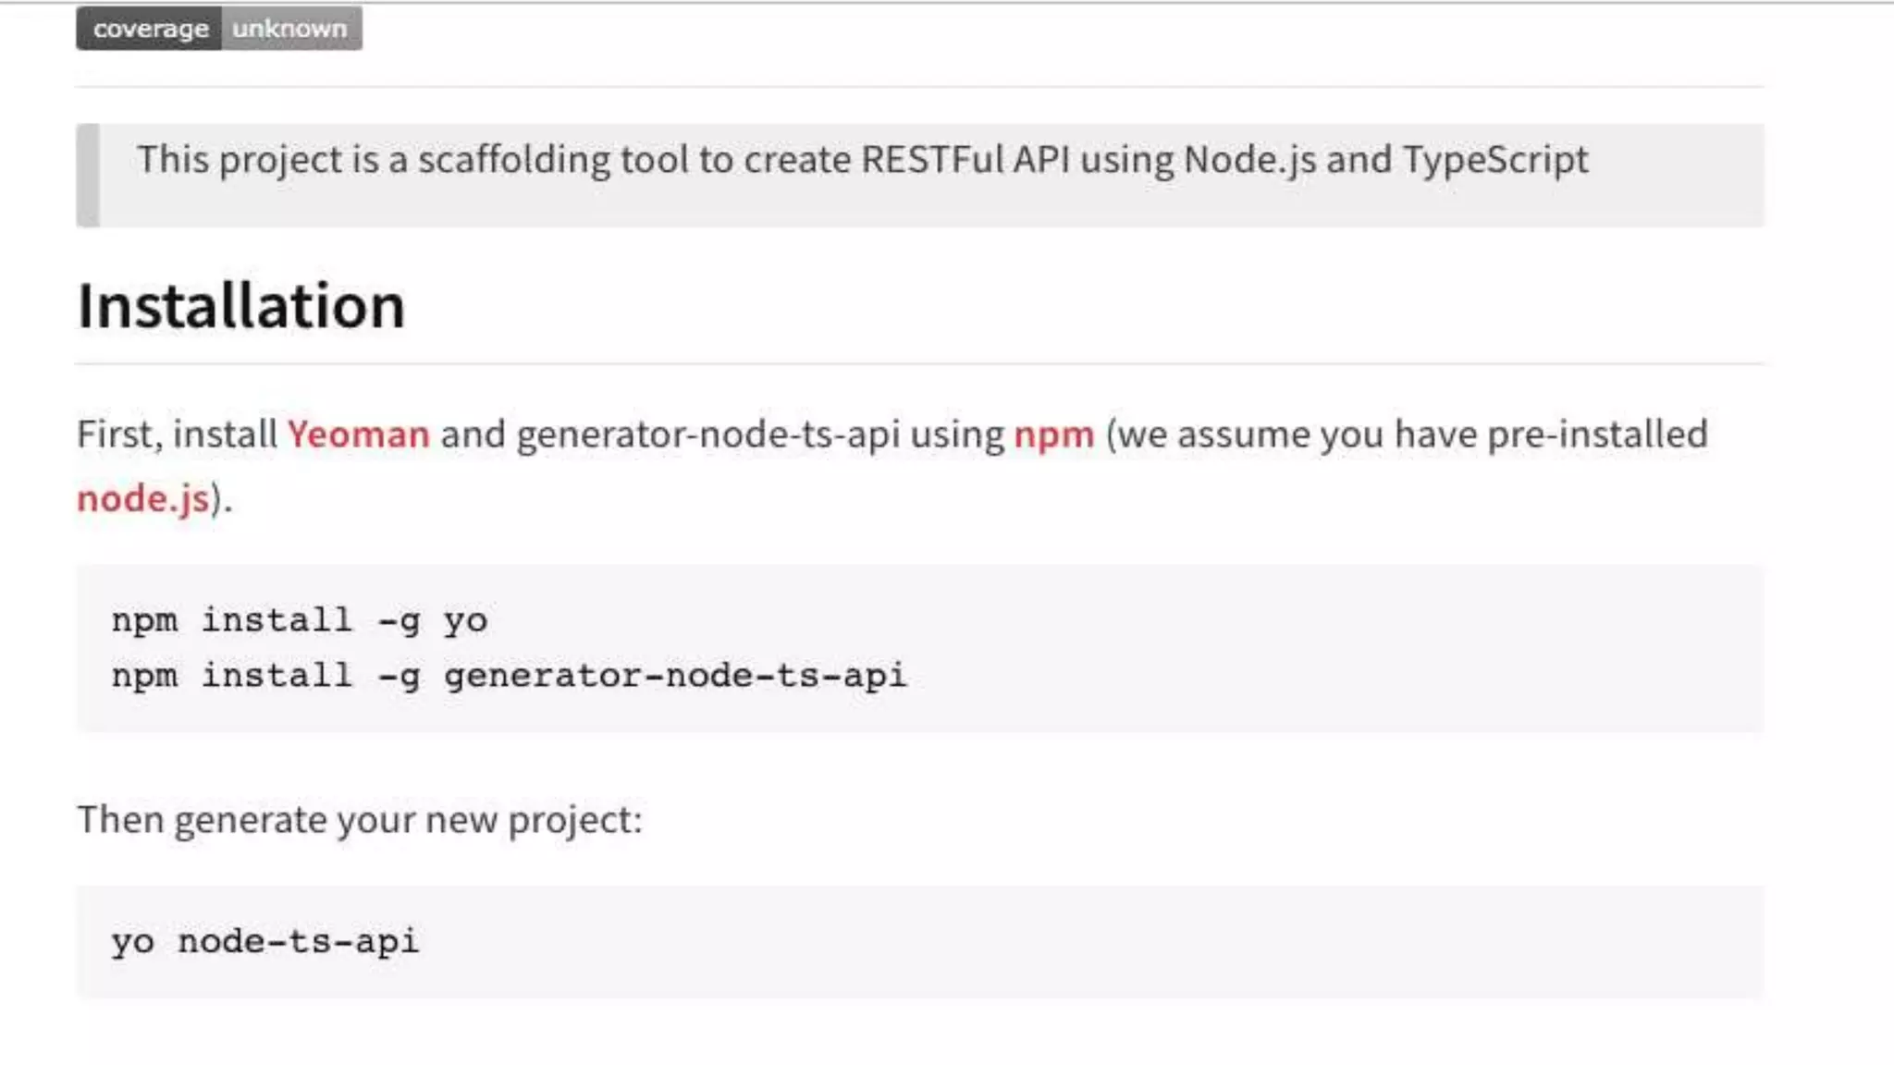Open the Yeoman link
This screenshot has height=1065, width=1894.
coord(358,435)
